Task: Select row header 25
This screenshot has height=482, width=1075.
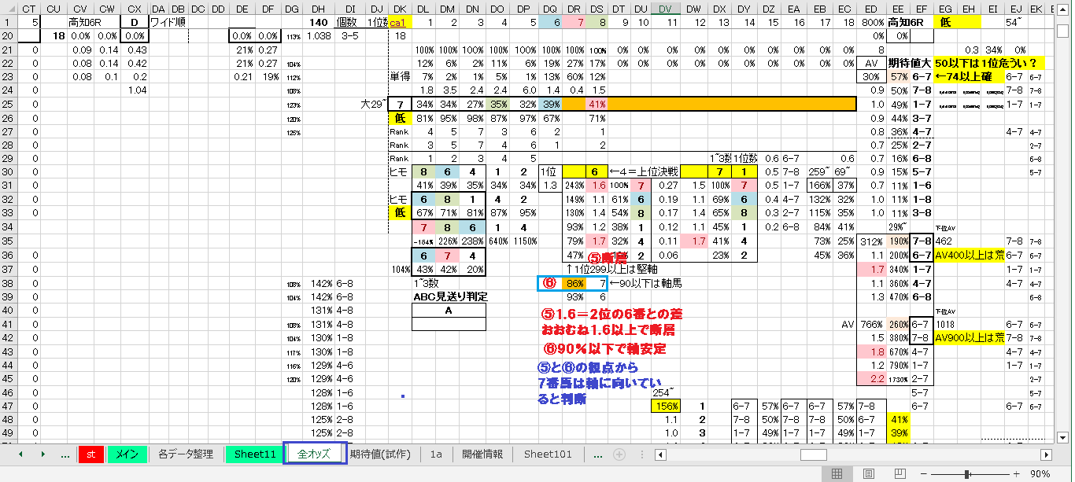Action: coord(7,104)
